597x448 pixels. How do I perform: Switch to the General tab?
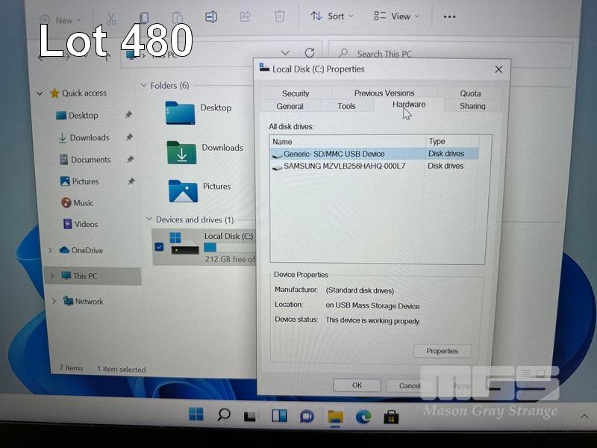[x=290, y=107]
